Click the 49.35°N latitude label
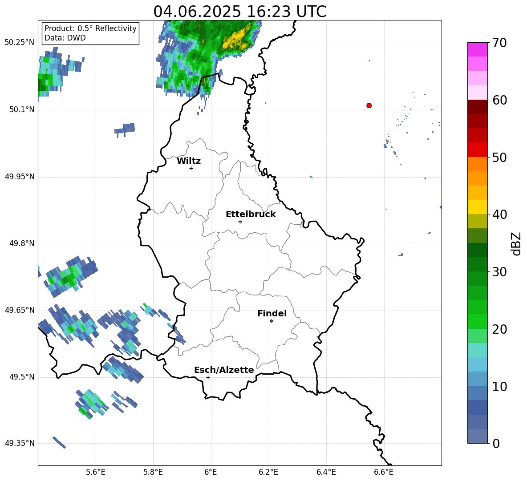This screenshot has height=481, width=527. tap(20, 443)
